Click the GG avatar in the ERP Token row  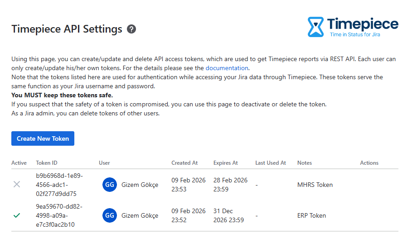click(110, 215)
